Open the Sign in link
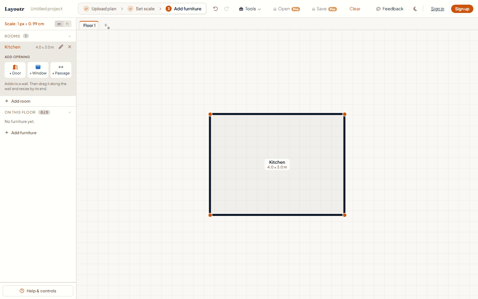 [438, 9]
